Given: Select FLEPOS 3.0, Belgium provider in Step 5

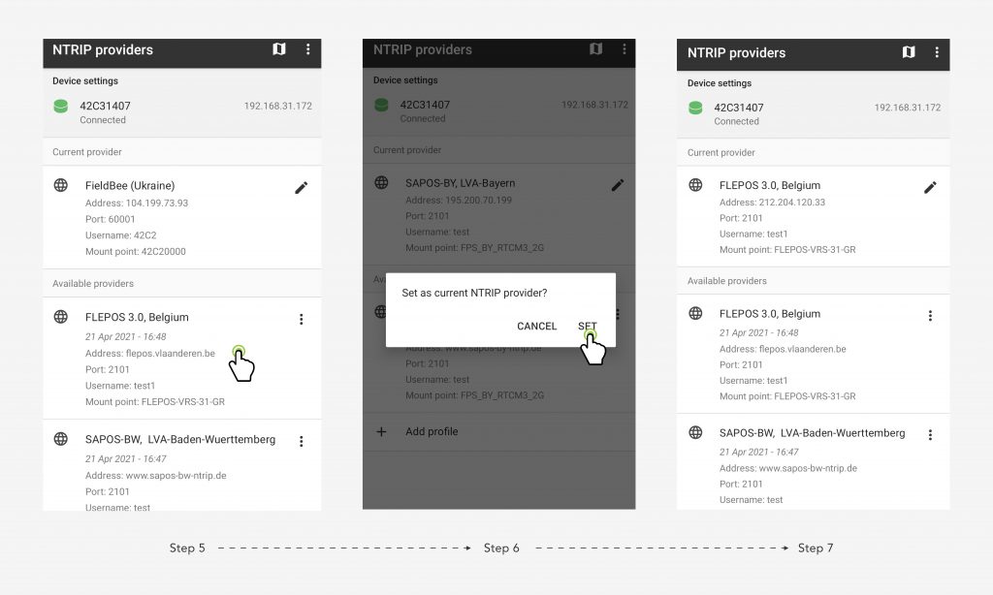Looking at the screenshot, I should [182, 359].
